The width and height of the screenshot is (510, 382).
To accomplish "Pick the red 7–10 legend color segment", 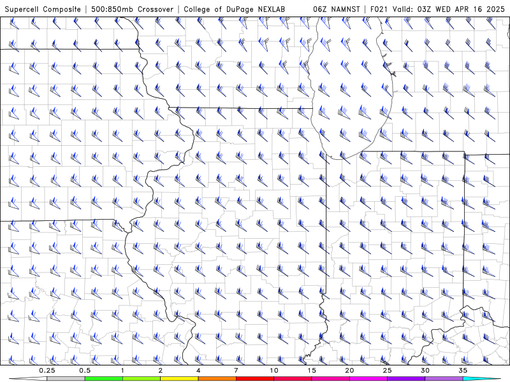I will pyautogui.click(x=255, y=379).
